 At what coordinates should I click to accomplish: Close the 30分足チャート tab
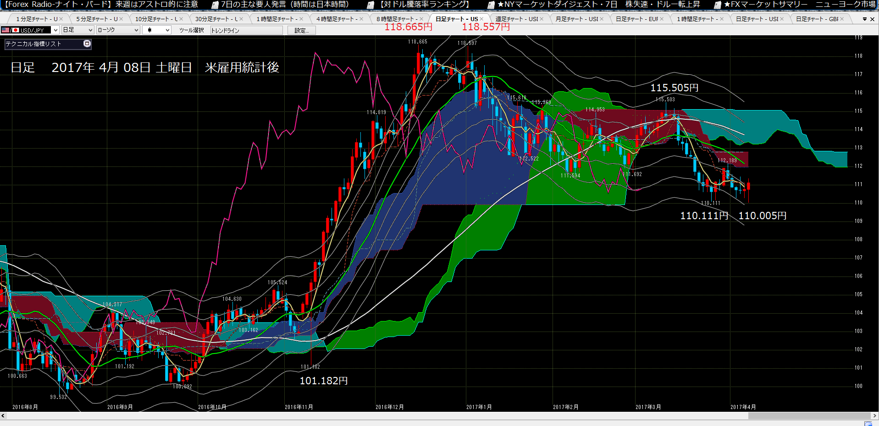click(241, 19)
